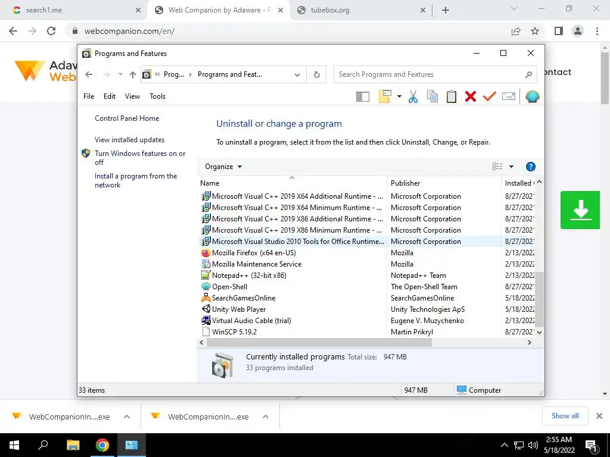Expand first WebCompanionIn....exe download options
This screenshot has height=457, width=610.
coord(127,417)
